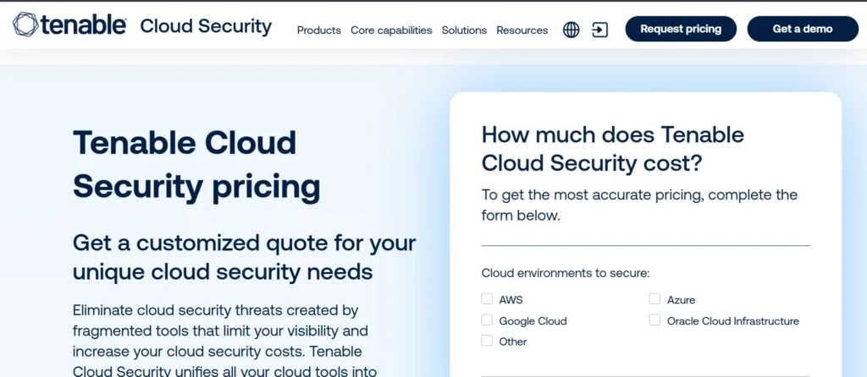This screenshot has width=867, height=377.
Task: Check the AWS checkbox
Action: 487,298
